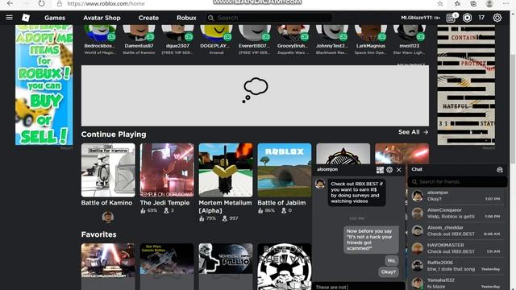The height and width of the screenshot is (290, 516).
Task: Open friend Everertt807 avatar
Action: tap(255, 33)
